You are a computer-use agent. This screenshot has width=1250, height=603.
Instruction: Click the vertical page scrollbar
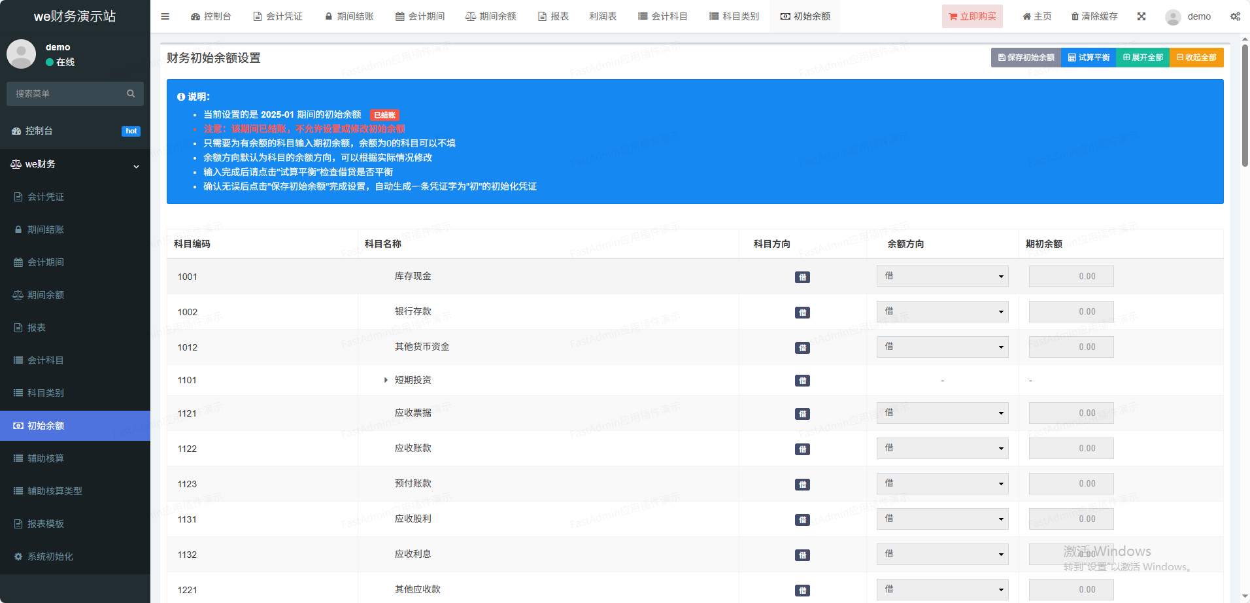tap(1245, 105)
